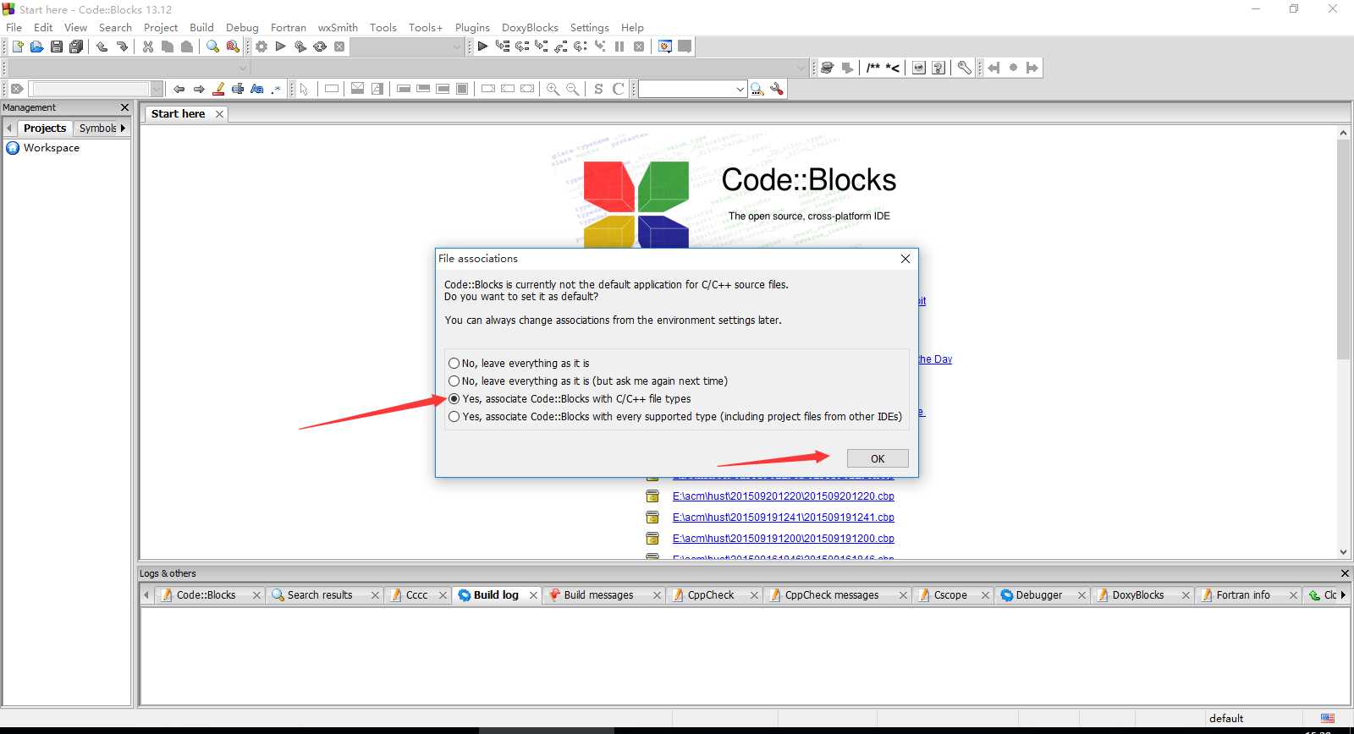Open the CppCheck messages tab
Image resolution: width=1354 pixels, height=734 pixels.
pyautogui.click(x=832, y=595)
